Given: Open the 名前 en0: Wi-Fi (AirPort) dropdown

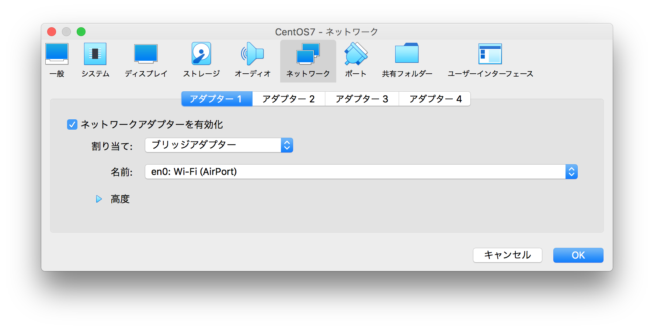Looking at the screenshot, I should [x=361, y=172].
